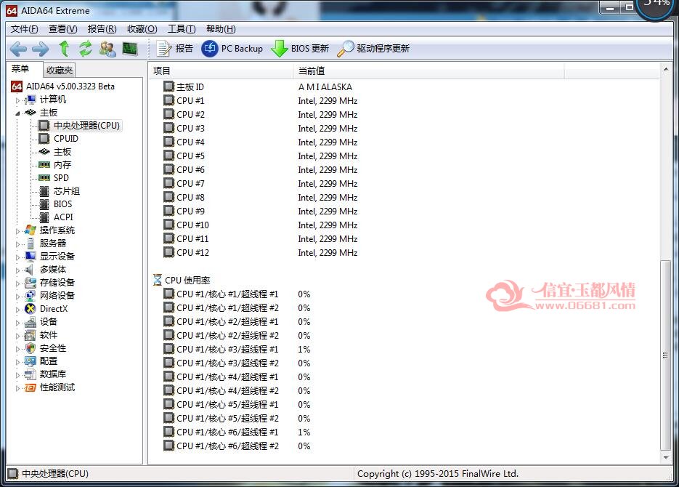Open PC Backup from toolbar
This screenshot has height=487, width=679.
232,49
